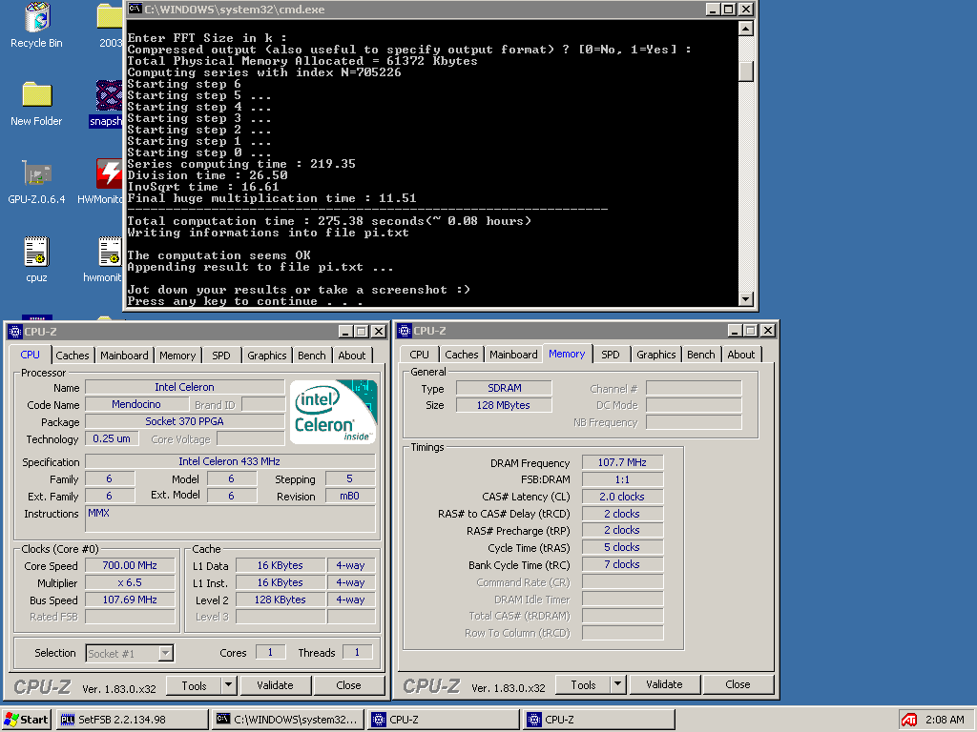Click the Core Speed 700.00 MHz field
The image size is (977, 732).
(130, 565)
